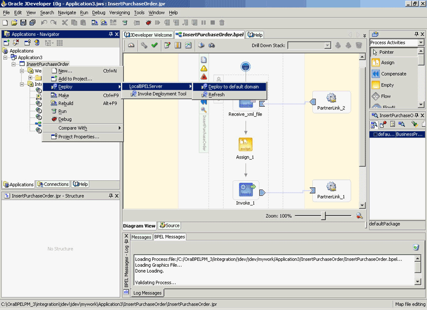This screenshot has height=310, width=427.
Task: Select the Invoke_1 activity icon
Action: [x=246, y=189]
